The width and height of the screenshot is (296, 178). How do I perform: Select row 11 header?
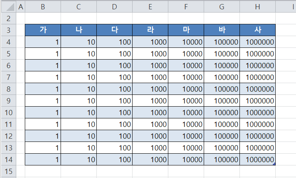tap(9, 124)
